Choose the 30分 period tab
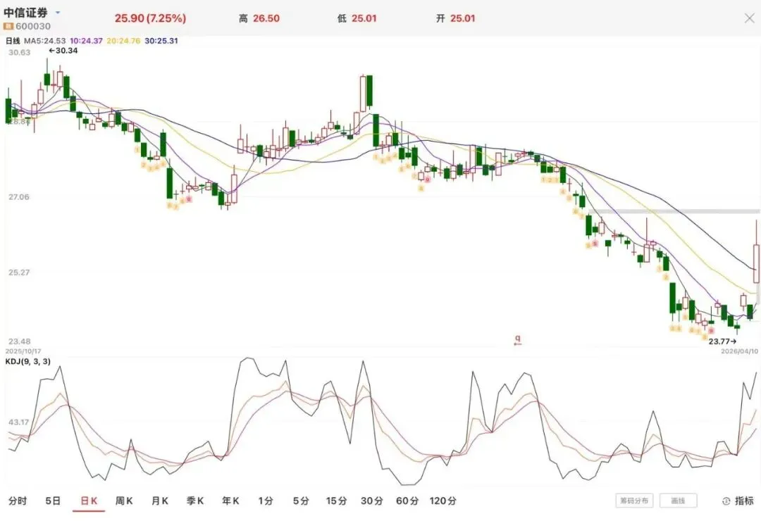This screenshot has width=761, height=528. coord(372,501)
